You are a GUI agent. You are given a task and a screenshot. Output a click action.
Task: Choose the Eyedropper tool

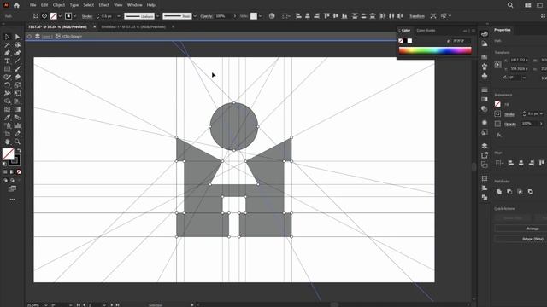tap(7, 118)
